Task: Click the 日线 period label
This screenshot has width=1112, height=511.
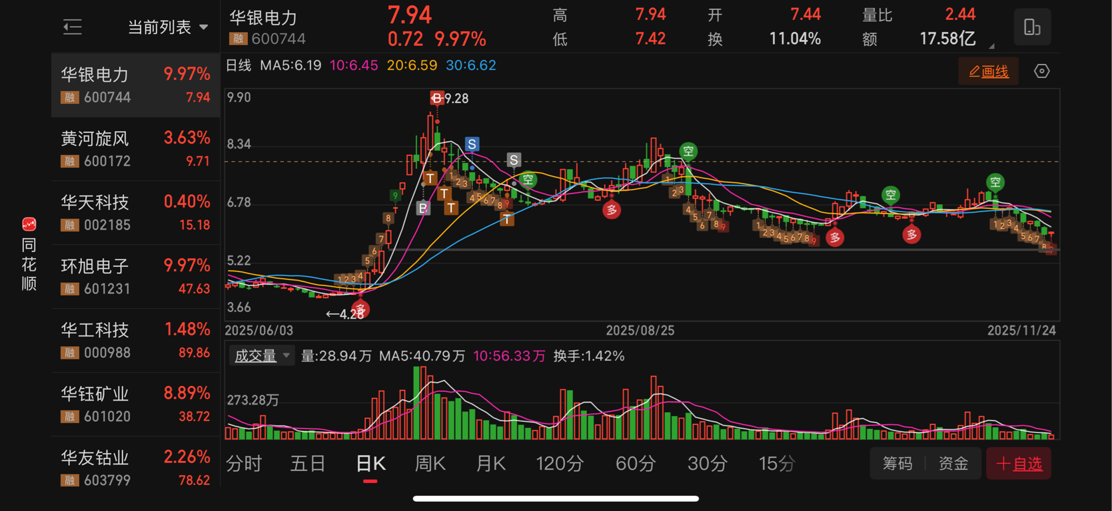Action: click(x=239, y=65)
